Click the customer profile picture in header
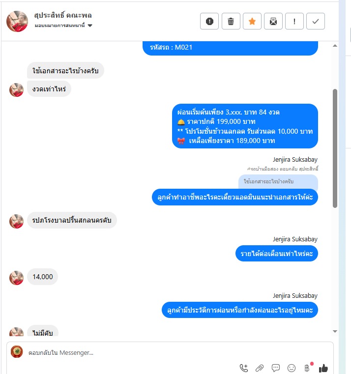This screenshot has width=351, height=374. [x=17, y=21]
